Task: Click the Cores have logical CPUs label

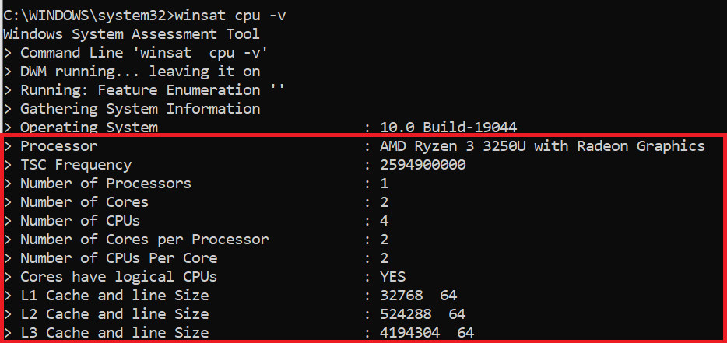Action: (x=118, y=277)
